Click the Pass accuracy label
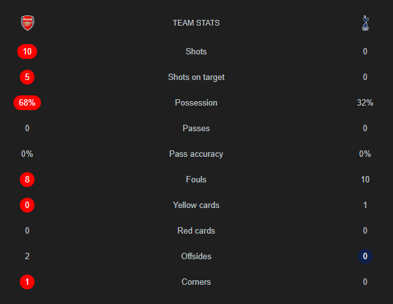 tap(196, 154)
